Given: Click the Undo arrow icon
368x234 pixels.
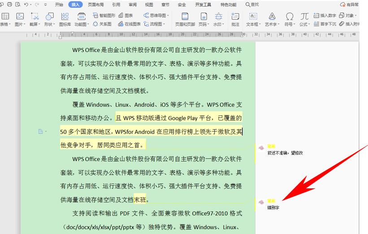Looking at the screenshot, I should pyautogui.click(x=26, y=4).
